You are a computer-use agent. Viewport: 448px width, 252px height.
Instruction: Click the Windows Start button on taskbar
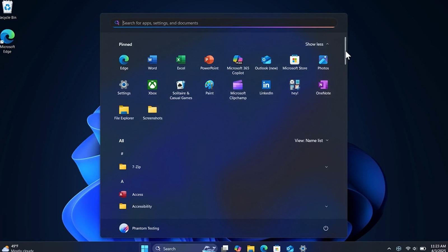(145, 248)
